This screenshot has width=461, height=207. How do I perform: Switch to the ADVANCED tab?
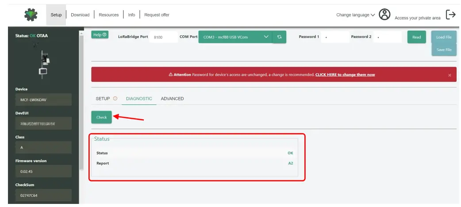[x=172, y=99]
